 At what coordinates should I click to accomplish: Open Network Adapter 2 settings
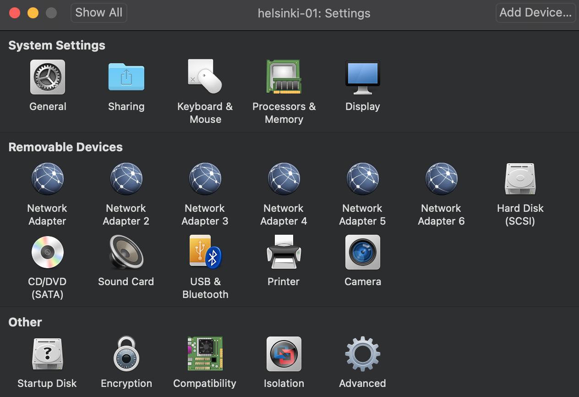[126, 179]
